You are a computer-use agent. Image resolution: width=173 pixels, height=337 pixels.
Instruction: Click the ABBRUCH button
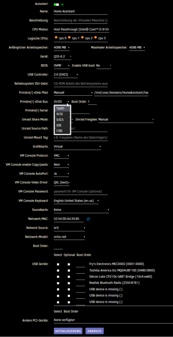(95, 331)
